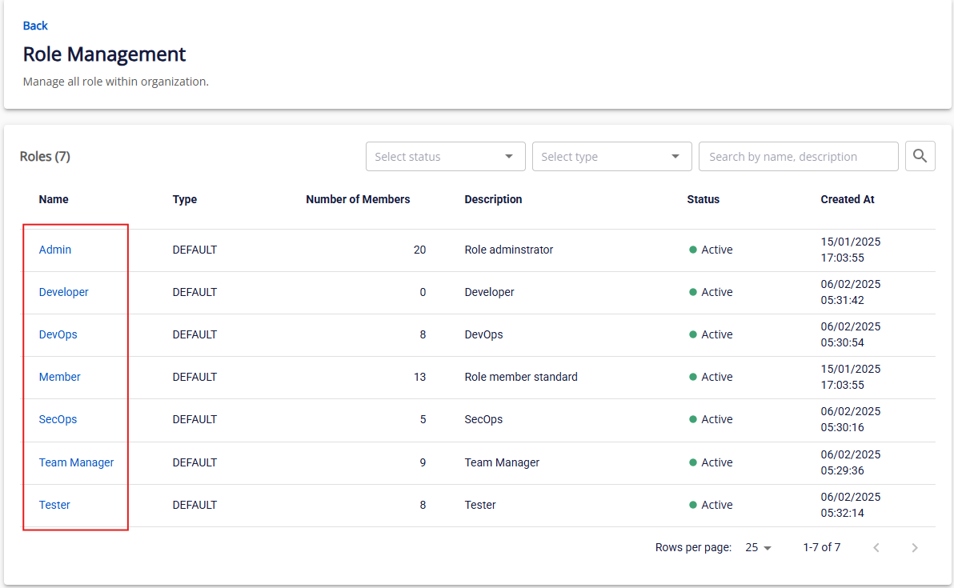Image resolution: width=954 pixels, height=588 pixels.
Task: Sort by Name column header
Action: click(x=54, y=199)
